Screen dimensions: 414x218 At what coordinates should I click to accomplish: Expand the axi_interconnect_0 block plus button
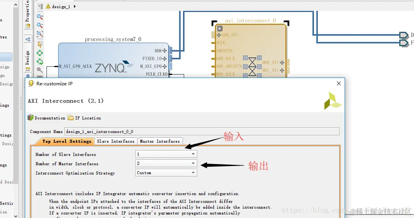click(220, 28)
